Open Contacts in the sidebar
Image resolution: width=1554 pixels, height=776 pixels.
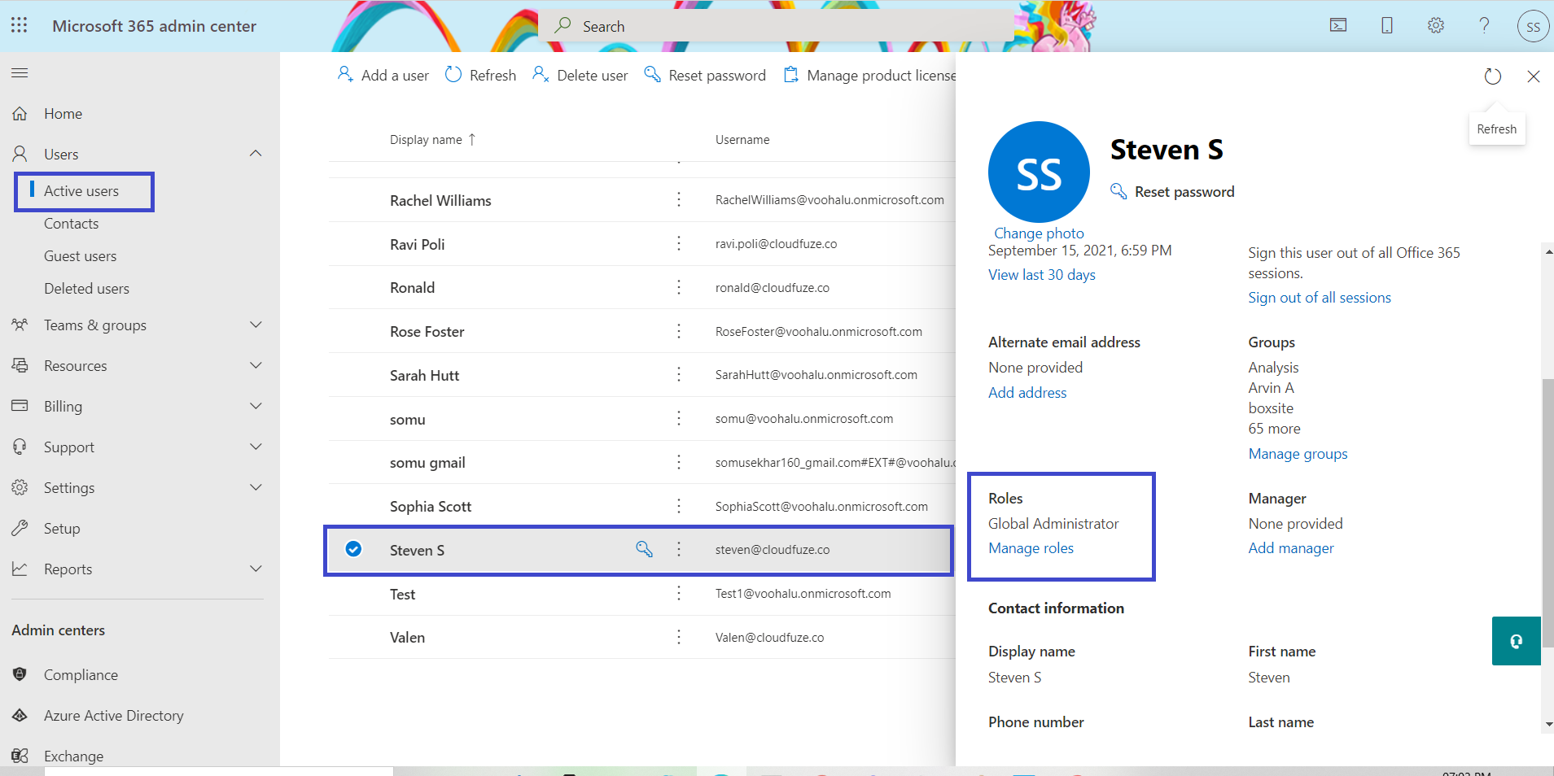pos(72,224)
